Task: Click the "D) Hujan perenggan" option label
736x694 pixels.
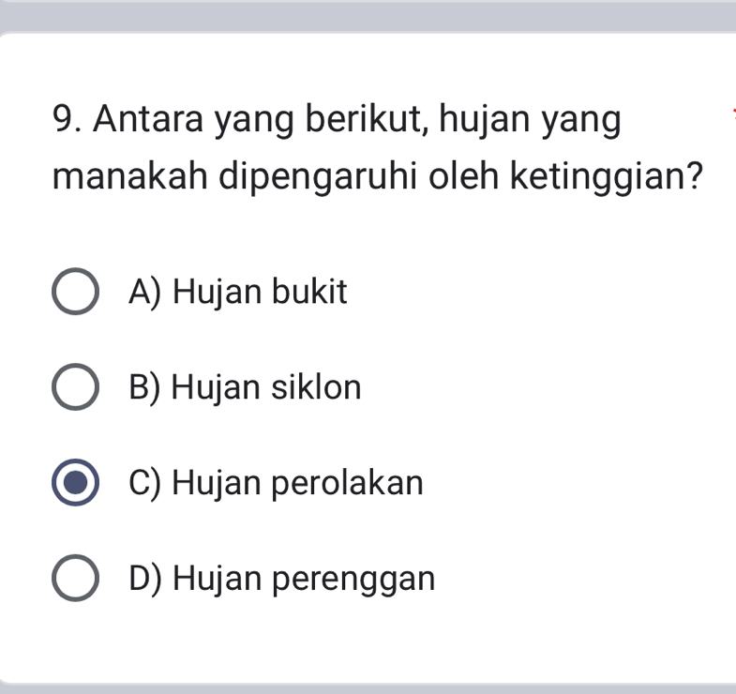Action: click(x=283, y=579)
